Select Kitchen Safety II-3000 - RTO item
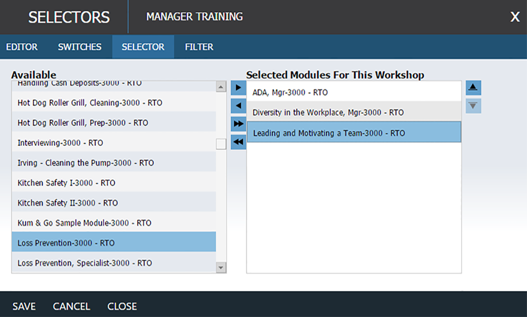Screen dimensions: 527x317 pyautogui.click(x=114, y=203)
